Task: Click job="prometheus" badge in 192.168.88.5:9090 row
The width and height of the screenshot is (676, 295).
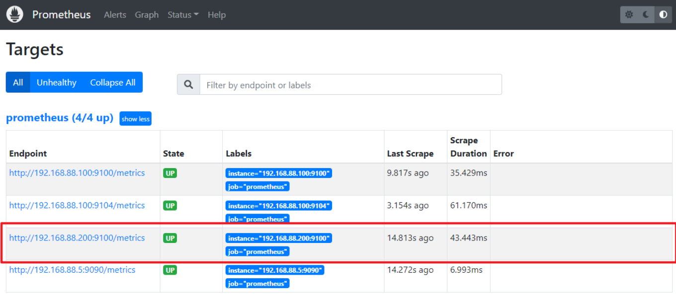Action: (x=257, y=284)
